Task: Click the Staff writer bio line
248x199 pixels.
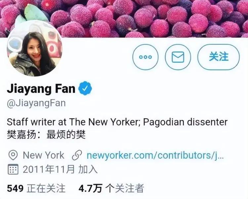Action: point(117,122)
